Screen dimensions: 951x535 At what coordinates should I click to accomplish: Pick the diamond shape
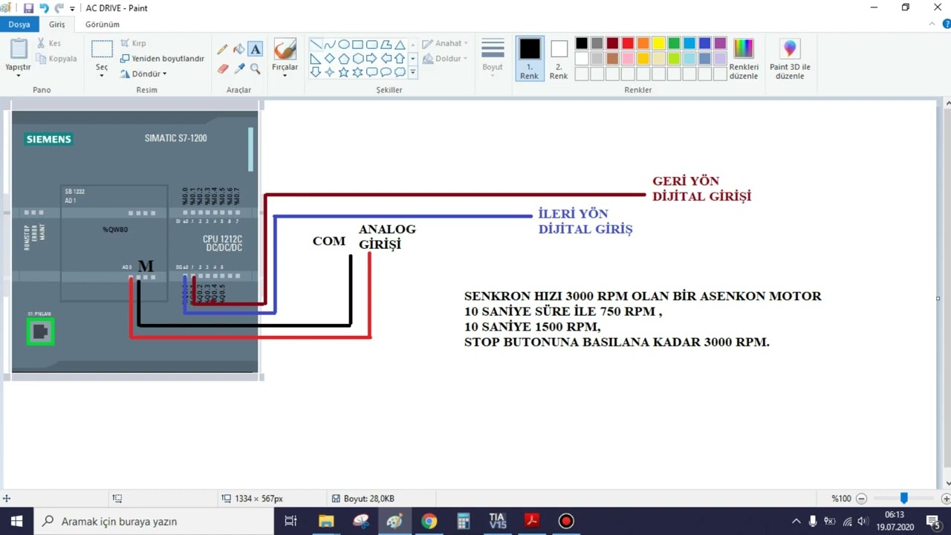(x=330, y=59)
